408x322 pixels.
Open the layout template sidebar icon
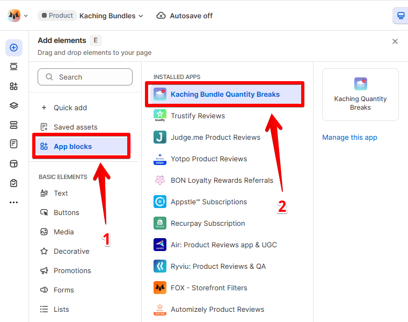[14, 163]
